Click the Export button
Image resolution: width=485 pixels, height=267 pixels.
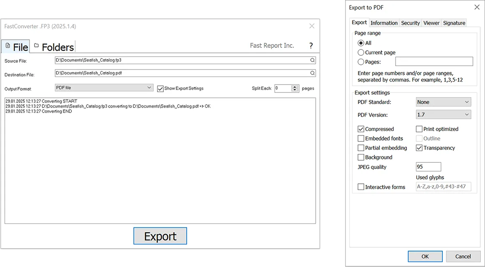point(160,236)
